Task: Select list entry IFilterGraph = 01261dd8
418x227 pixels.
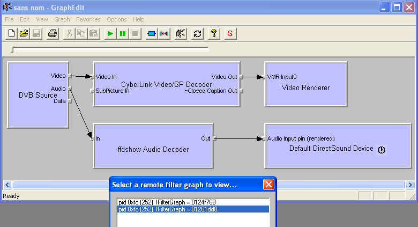Action: (193, 209)
